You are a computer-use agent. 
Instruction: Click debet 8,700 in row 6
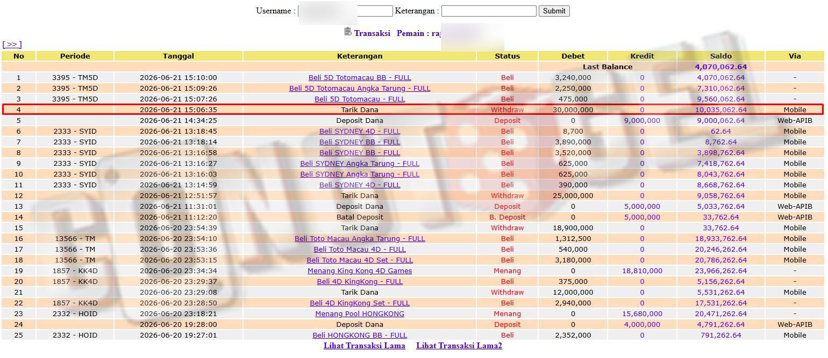click(x=573, y=131)
